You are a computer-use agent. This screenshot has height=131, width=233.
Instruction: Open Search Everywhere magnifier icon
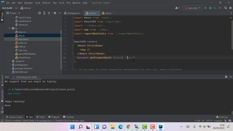pyautogui.click(x=226, y=8)
